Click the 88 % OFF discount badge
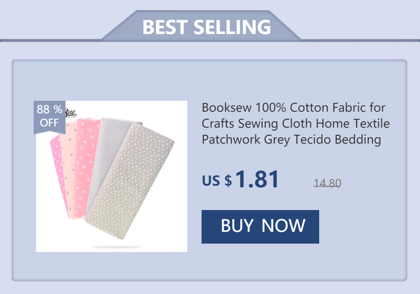 [x=50, y=116]
